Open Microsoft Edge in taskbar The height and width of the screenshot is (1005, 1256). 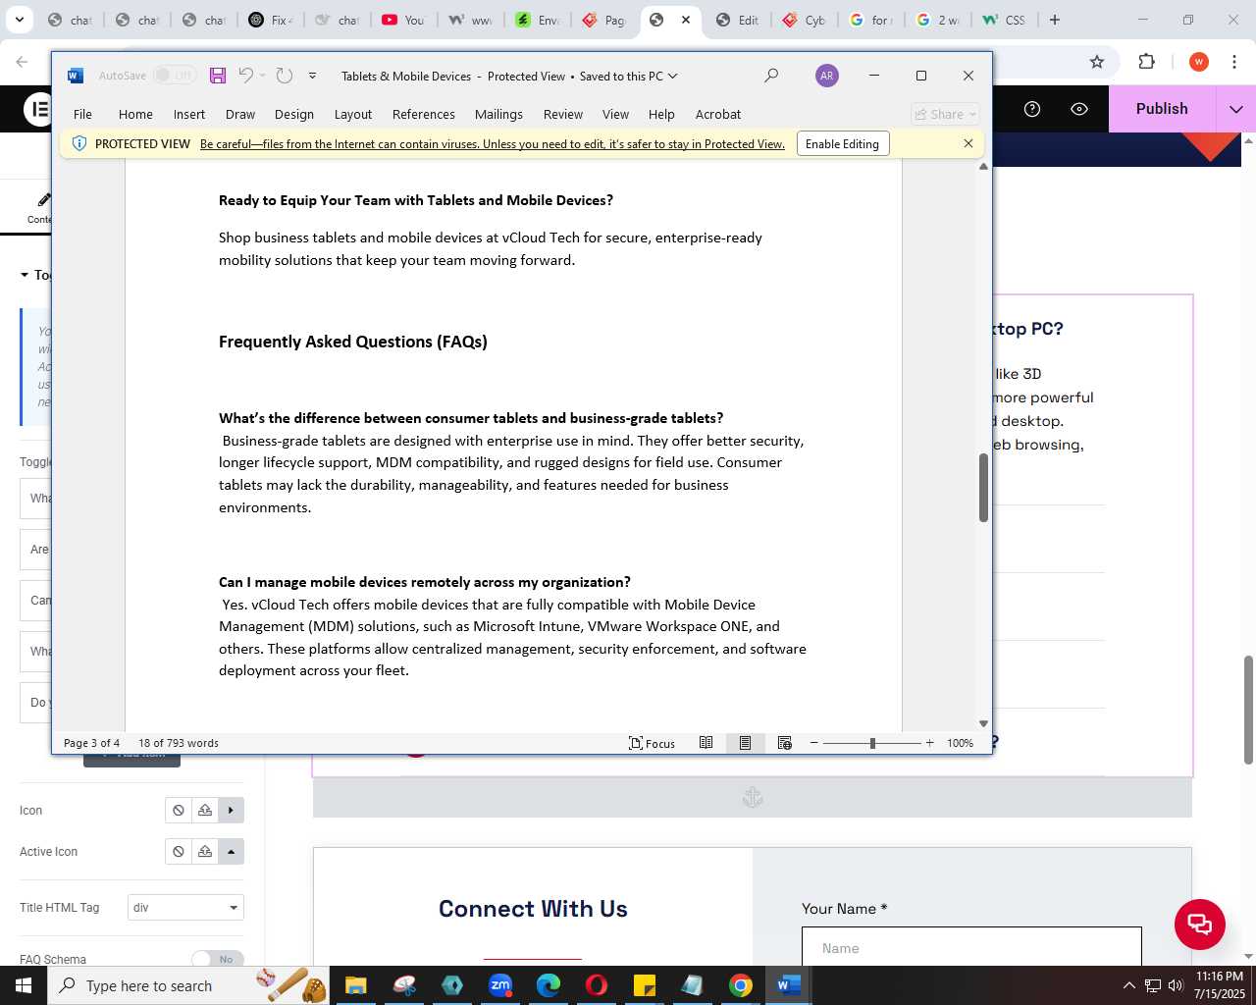click(549, 985)
